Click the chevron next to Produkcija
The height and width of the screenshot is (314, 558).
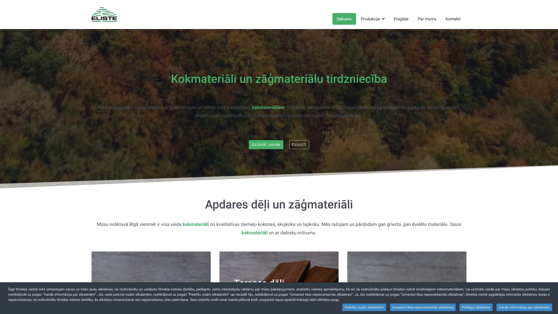(x=383, y=19)
